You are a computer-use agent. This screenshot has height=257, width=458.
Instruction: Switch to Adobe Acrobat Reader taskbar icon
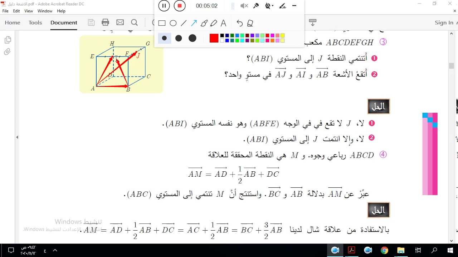[352, 250]
